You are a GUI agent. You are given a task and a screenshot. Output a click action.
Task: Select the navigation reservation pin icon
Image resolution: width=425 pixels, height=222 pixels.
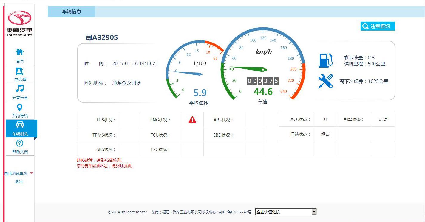20,107
